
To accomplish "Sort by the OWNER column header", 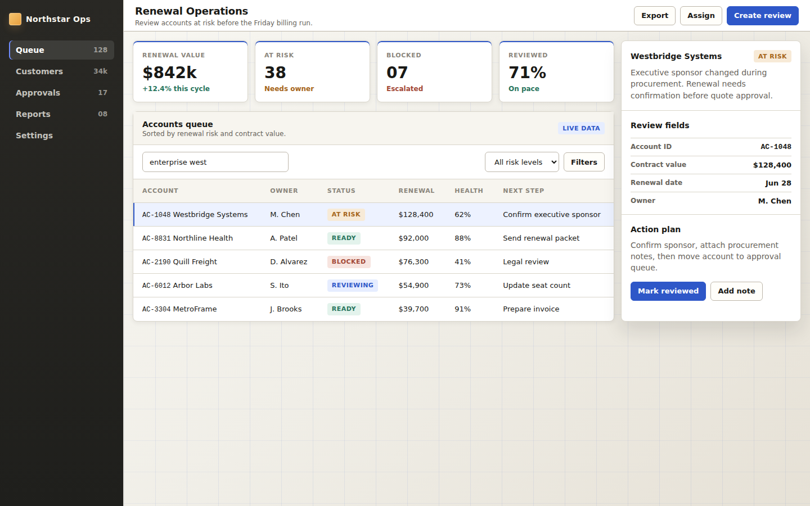I will [284, 191].
